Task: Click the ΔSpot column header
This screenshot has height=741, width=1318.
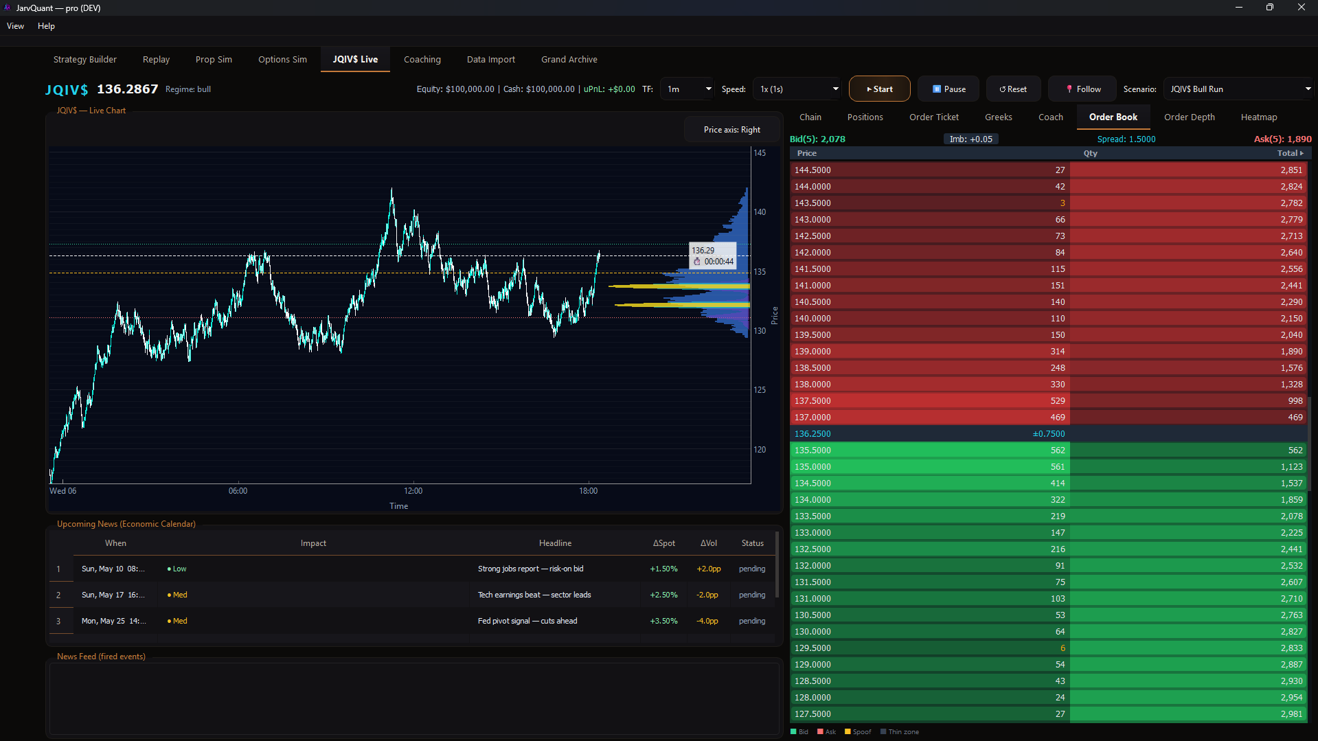Action: [x=664, y=543]
